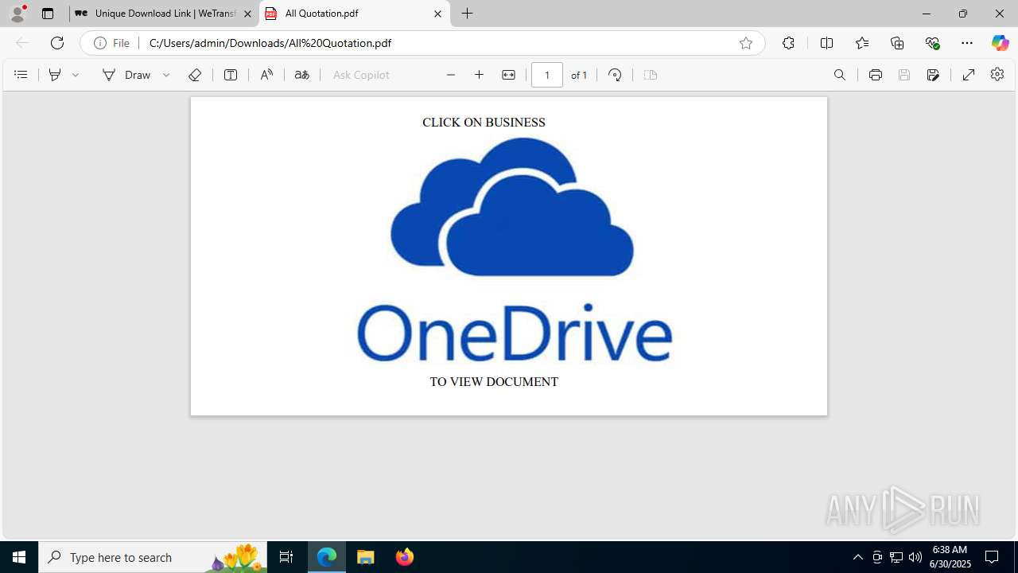Image resolution: width=1018 pixels, height=573 pixels.
Task: Show hidden system tray icons
Action: tap(857, 557)
